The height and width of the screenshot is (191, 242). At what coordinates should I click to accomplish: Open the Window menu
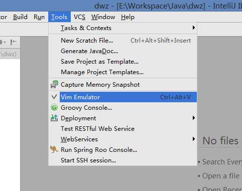tap(103, 17)
